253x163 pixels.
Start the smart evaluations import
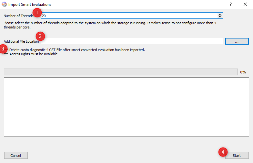[x=237, y=155]
